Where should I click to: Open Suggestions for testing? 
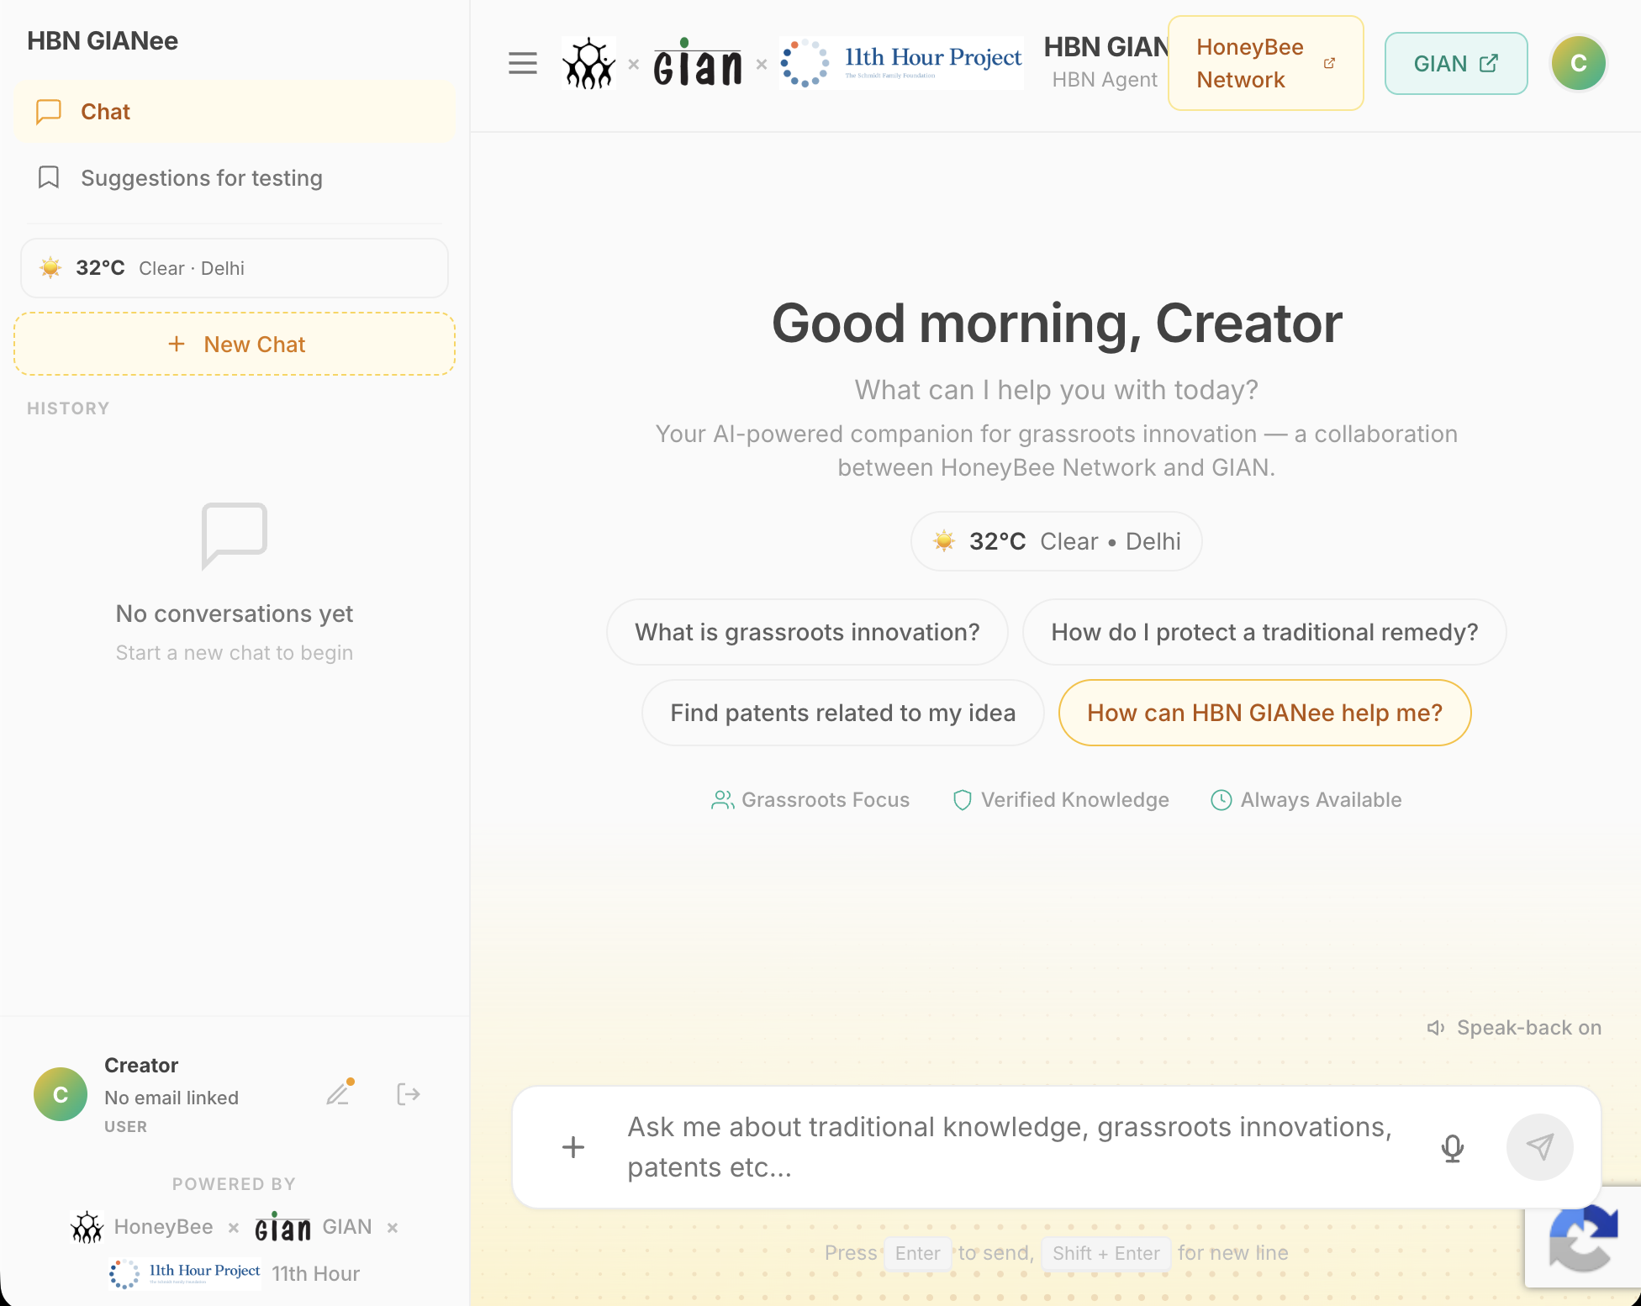(x=234, y=177)
